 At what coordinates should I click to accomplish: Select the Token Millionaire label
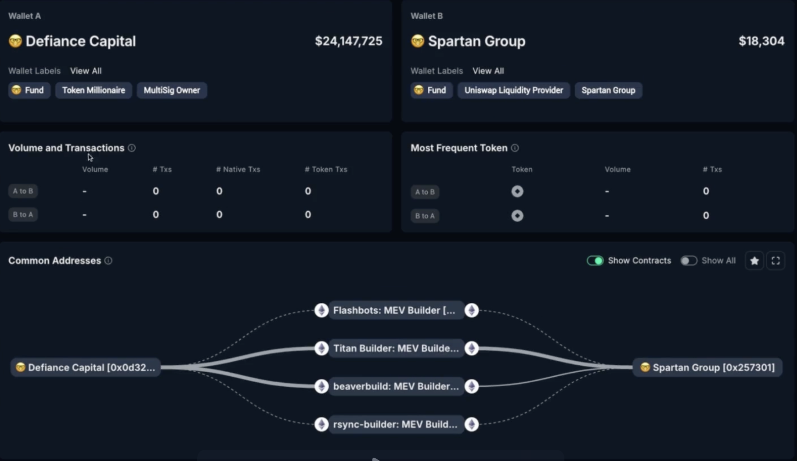(94, 90)
